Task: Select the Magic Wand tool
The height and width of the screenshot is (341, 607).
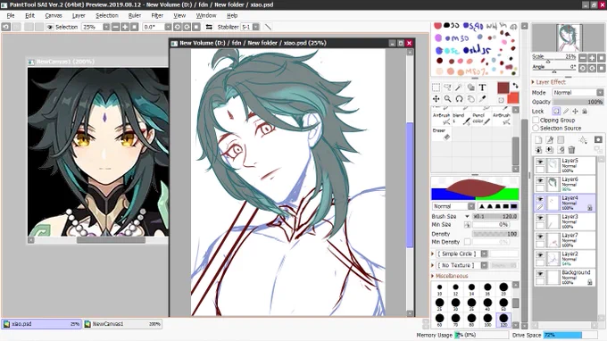Action: 459,87
